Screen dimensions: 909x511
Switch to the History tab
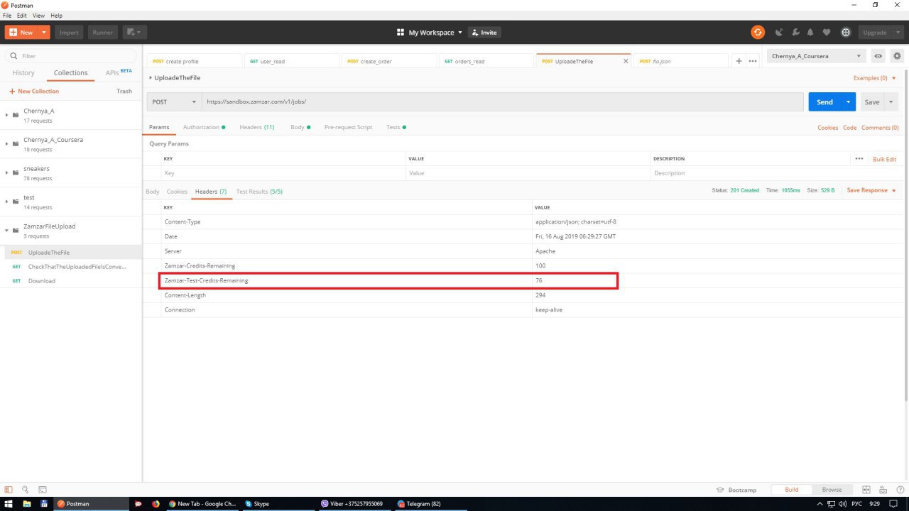click(23, 72)
